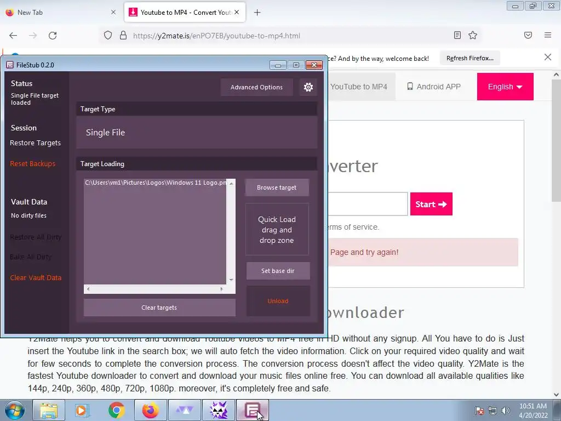Click the page vertical scrollbar thumb

(556, 140)
